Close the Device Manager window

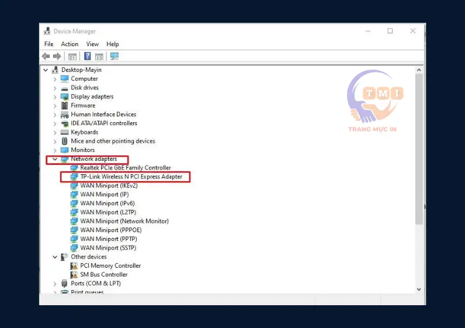[412, 31]
